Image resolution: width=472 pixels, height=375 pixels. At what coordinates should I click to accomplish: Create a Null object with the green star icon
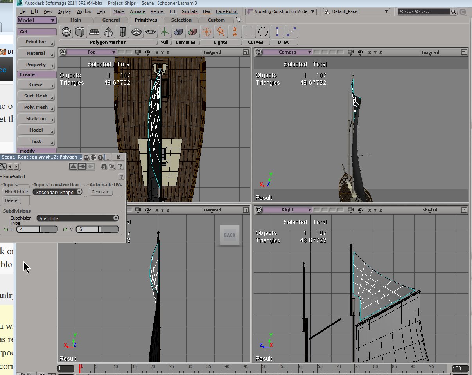click(x=165, y=32)
